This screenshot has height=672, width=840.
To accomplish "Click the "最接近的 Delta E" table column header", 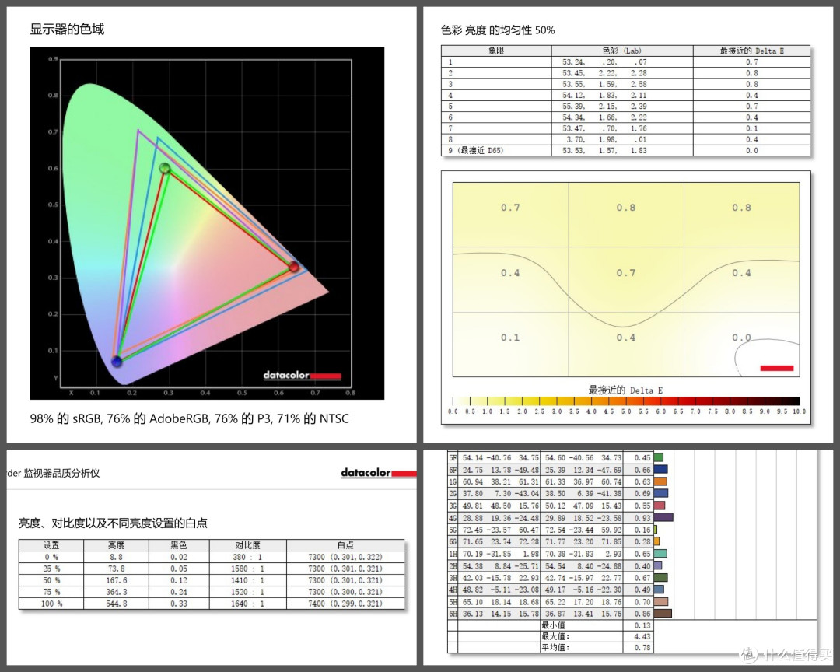I will 751,51.
